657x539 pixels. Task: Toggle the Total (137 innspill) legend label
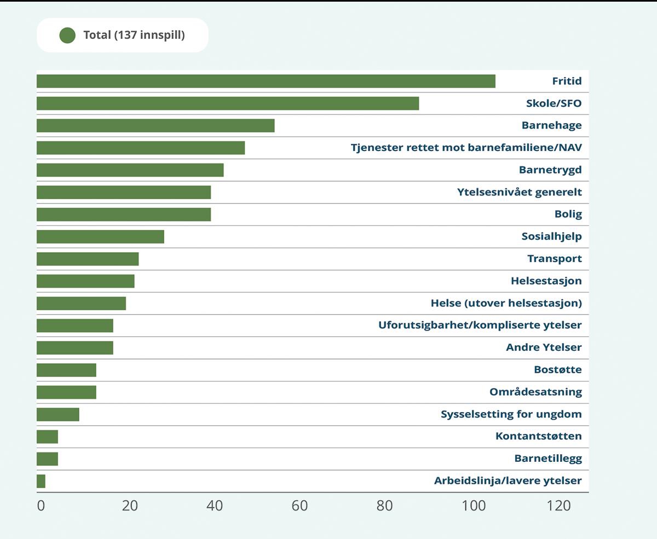(134, 36)
